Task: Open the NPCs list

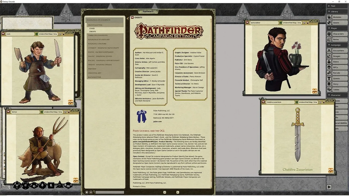Action: click(337, 67)
